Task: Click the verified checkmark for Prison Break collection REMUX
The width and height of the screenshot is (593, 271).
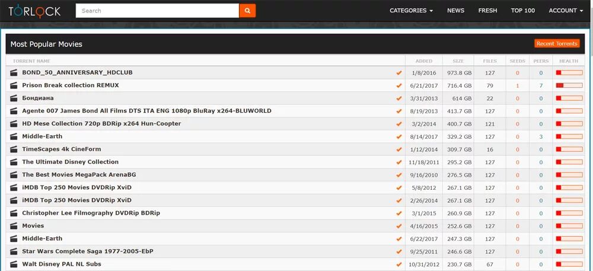Action: click(398, 86)
